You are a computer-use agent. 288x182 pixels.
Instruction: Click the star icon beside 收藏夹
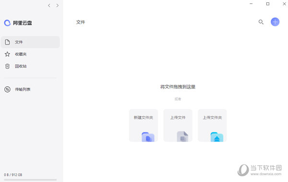tap(7, 54)
